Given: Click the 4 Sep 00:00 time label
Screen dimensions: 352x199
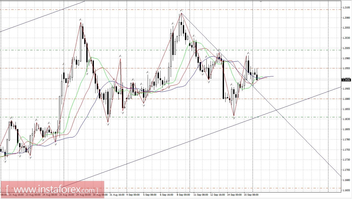Looking at the screenshot, I should pos(133,195).
